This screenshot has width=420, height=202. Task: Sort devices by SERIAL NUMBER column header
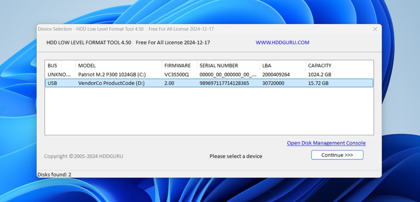click(x=219, y=65)
